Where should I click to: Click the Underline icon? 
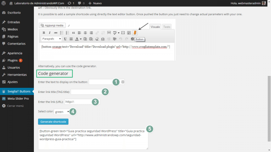tap(65, 39)
